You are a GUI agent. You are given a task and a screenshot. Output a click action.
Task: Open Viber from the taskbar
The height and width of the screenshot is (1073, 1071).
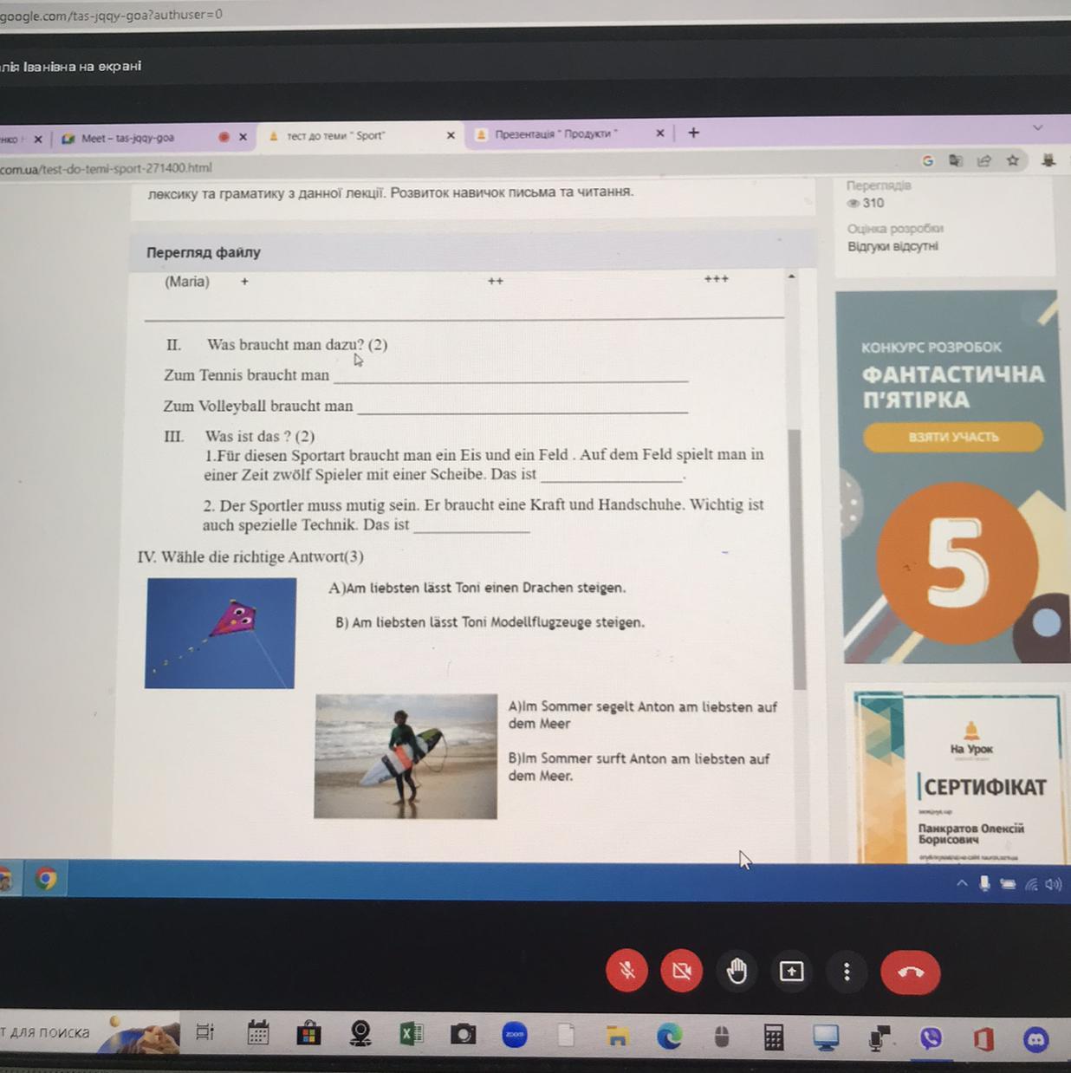click(931, 1037)
